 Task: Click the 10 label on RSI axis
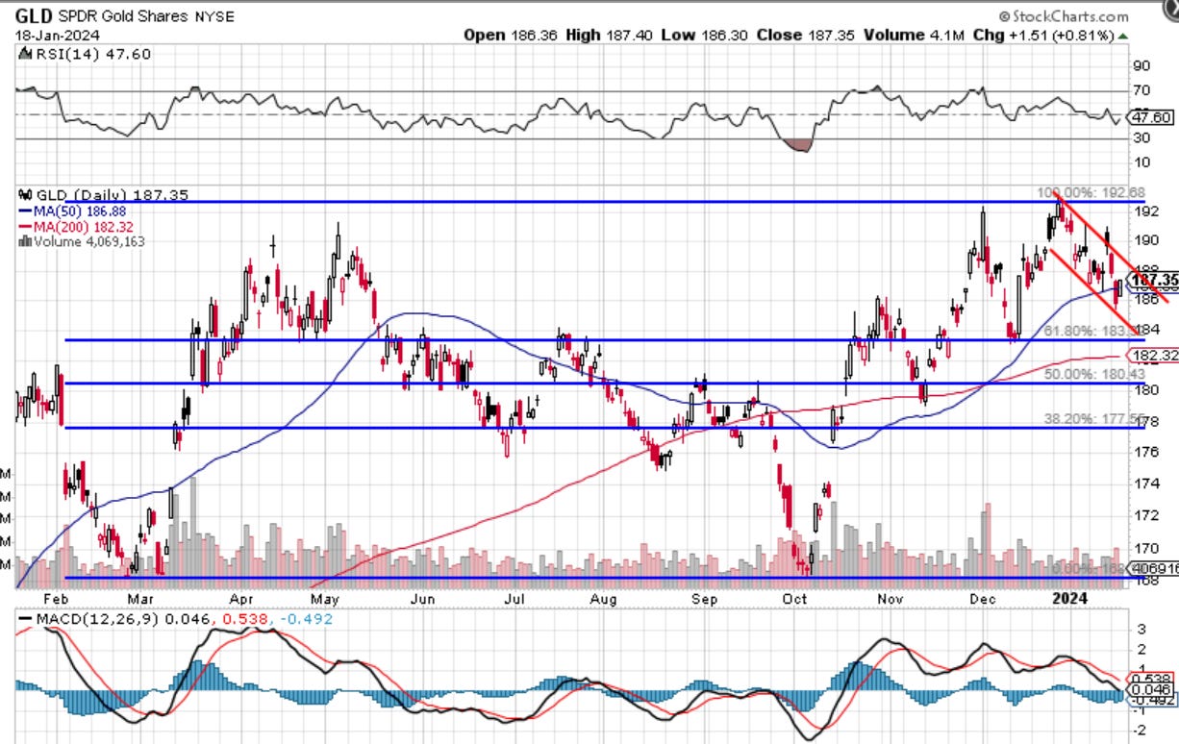(x=1142, y=162)
